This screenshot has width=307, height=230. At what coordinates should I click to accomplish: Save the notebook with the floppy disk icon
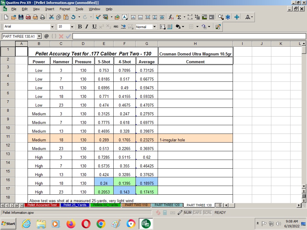[21, 17]
